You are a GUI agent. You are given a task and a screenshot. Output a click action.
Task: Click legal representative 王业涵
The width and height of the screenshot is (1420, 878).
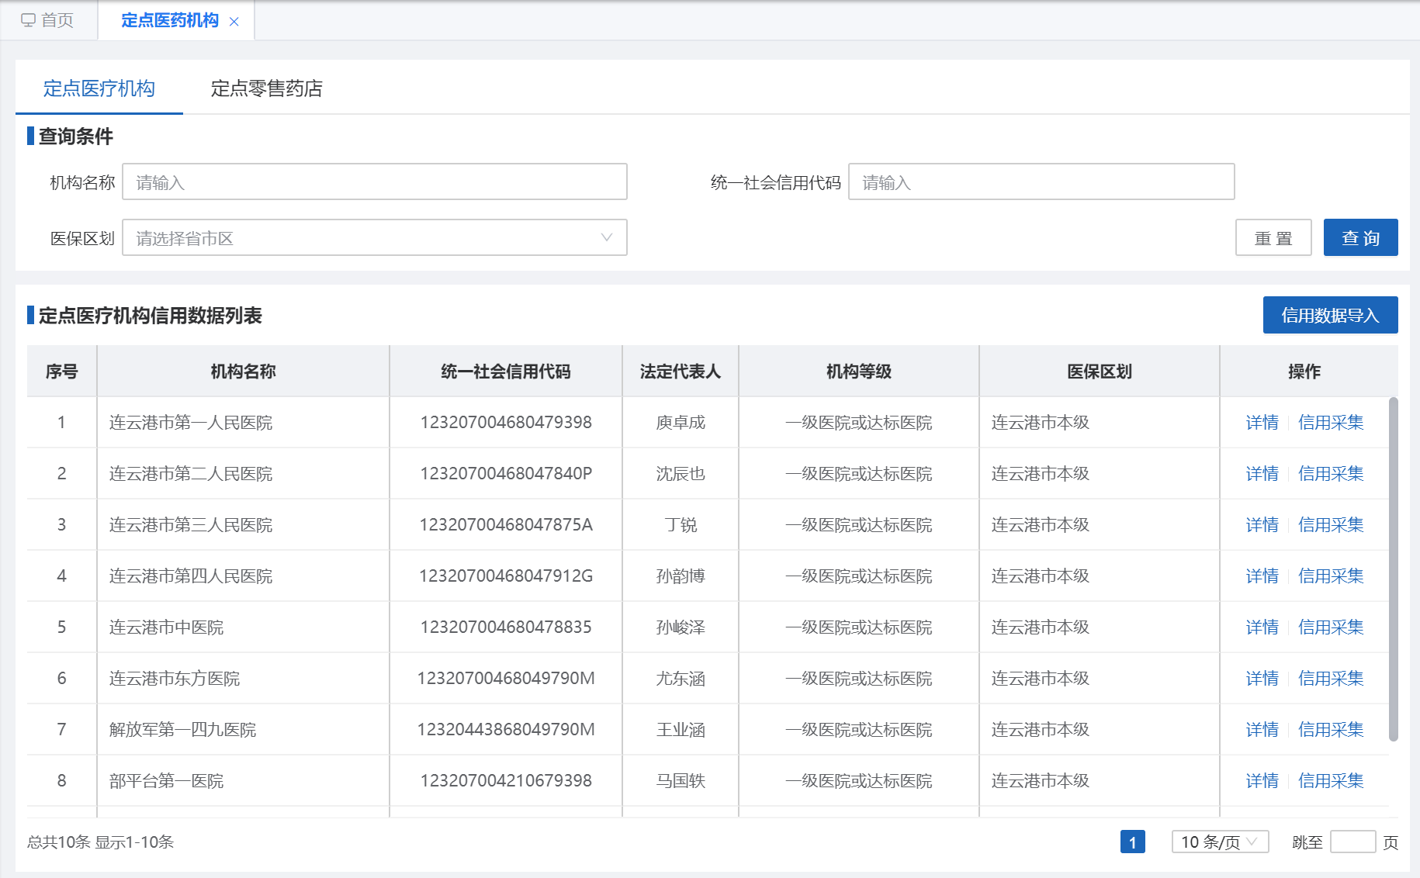[x=681, y=730]
